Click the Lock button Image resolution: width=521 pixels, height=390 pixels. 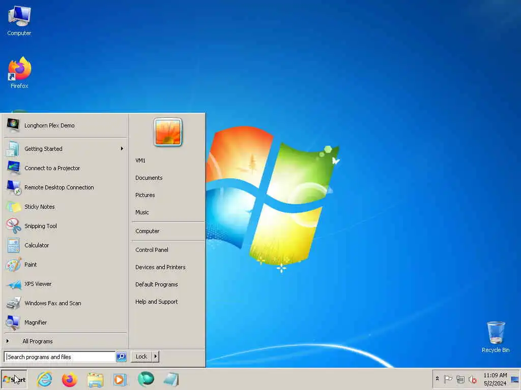(x=141, y=356)
